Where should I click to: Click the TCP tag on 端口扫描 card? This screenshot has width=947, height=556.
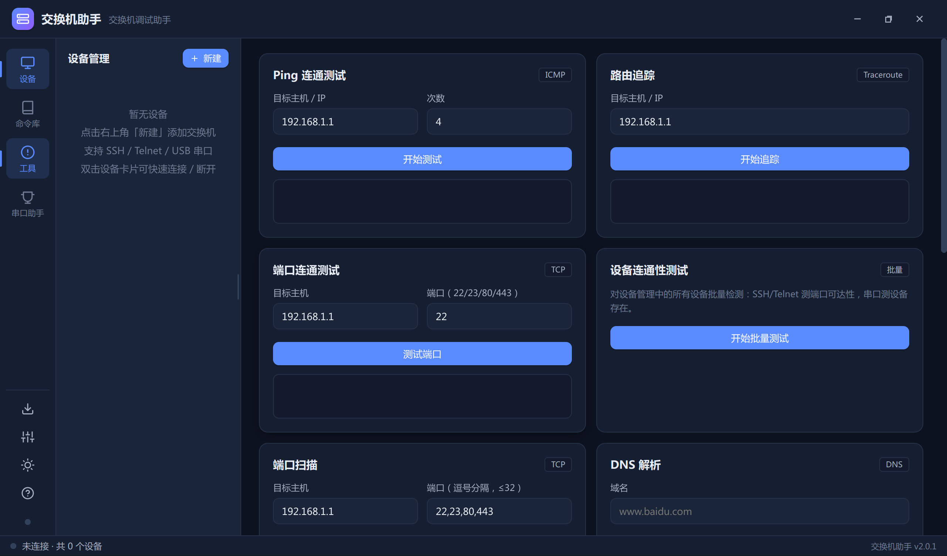[x=558, y=464]
